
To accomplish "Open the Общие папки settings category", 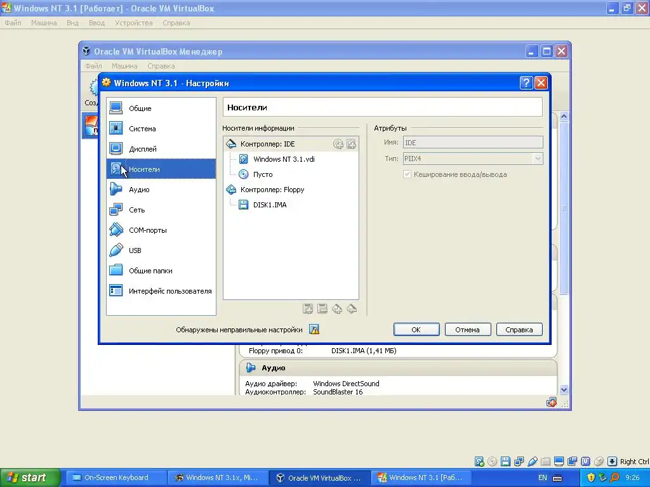I will coord(161,270).
